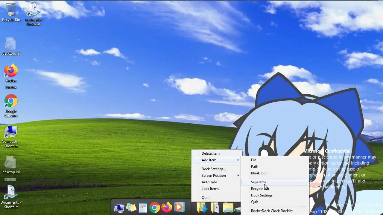Select the Recycle Bin desktop icon
This screenshot has height=215, width=383.
click(11, 12)
